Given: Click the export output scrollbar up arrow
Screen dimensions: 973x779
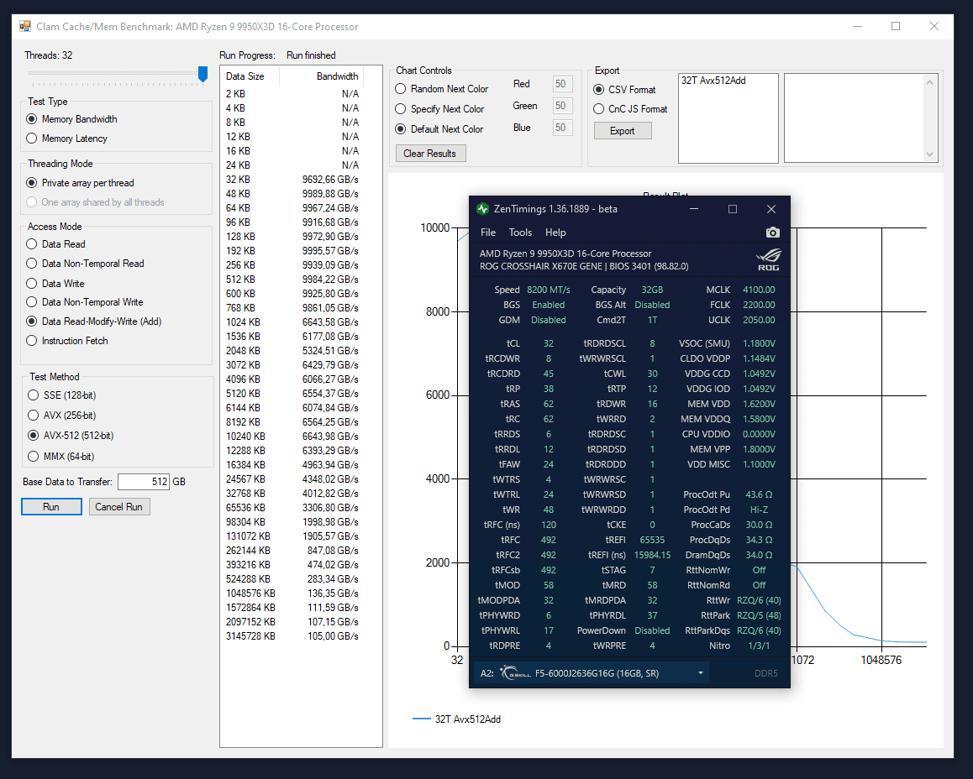Looking at the screenshot, I should click(929, 81).
